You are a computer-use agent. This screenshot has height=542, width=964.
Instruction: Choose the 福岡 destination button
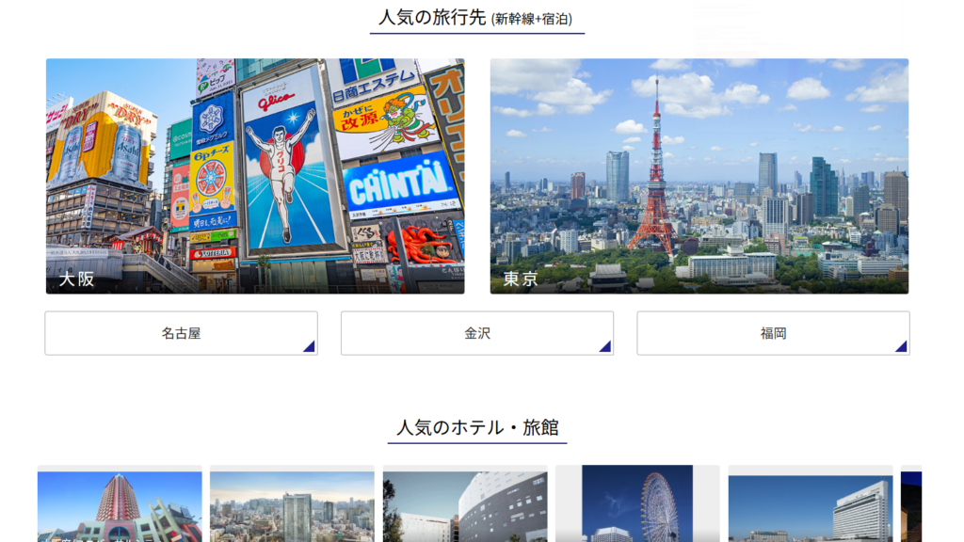click(773, 333)
